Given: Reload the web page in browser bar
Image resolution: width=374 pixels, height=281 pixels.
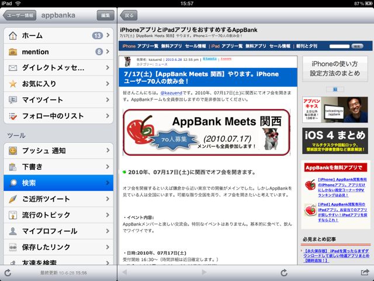Looking at the screenshot, I should (x=284, y=272).
